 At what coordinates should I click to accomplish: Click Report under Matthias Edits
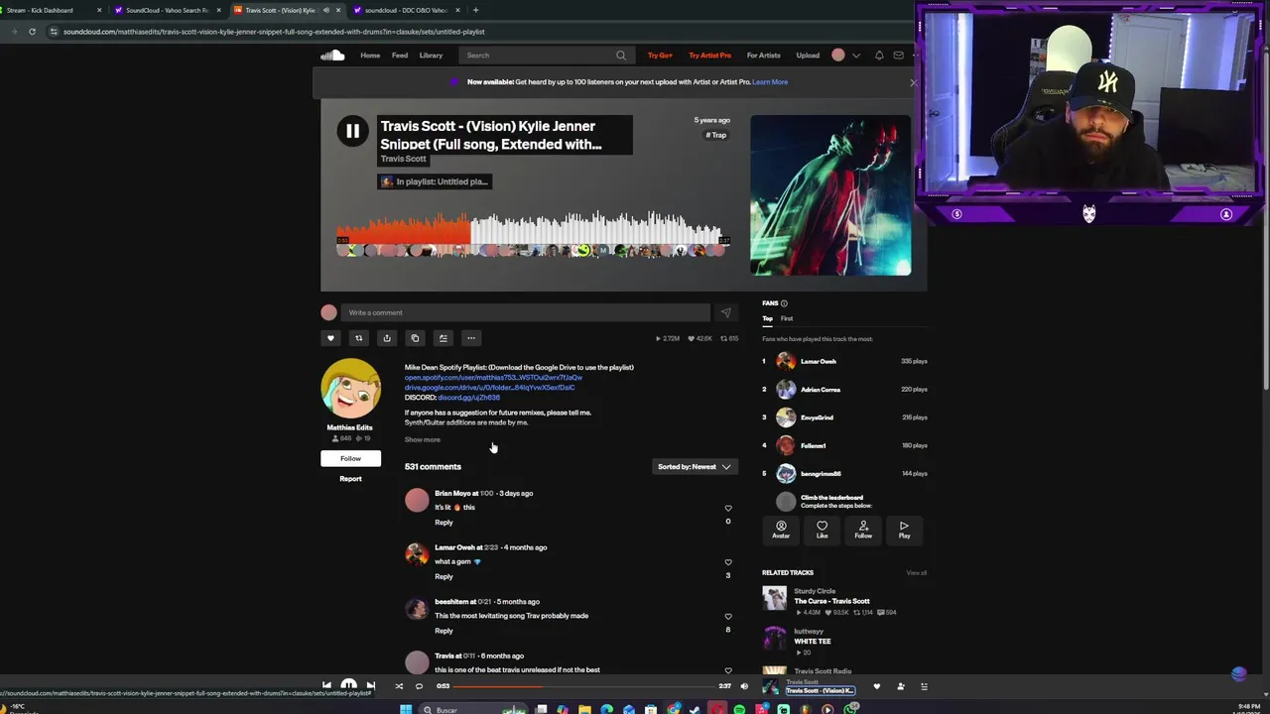pos(350,479)
